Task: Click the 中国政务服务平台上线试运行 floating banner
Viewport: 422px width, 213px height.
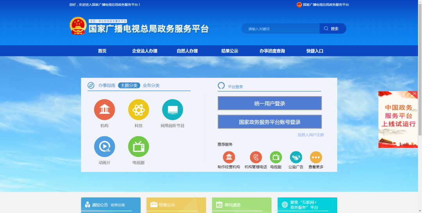Action: point(398,120)
